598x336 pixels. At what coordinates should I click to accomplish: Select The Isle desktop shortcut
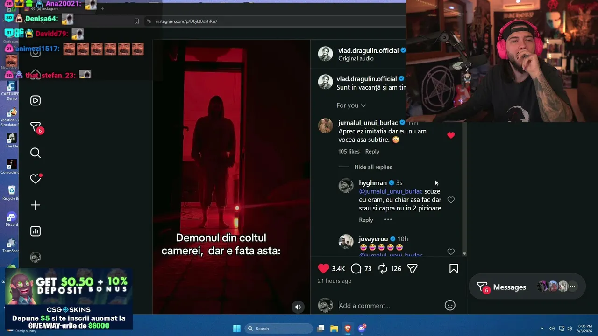(x=11, y=140)
